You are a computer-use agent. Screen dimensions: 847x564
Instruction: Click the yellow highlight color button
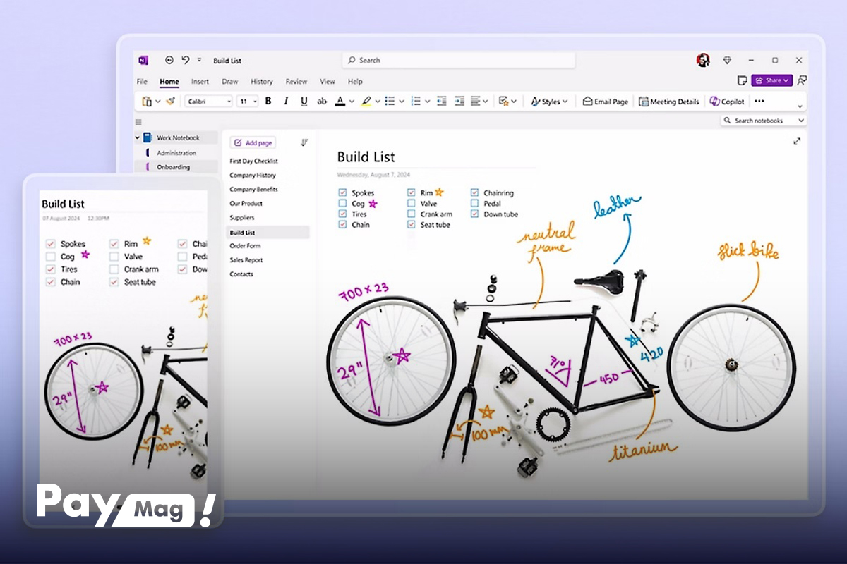click(366, 102)
